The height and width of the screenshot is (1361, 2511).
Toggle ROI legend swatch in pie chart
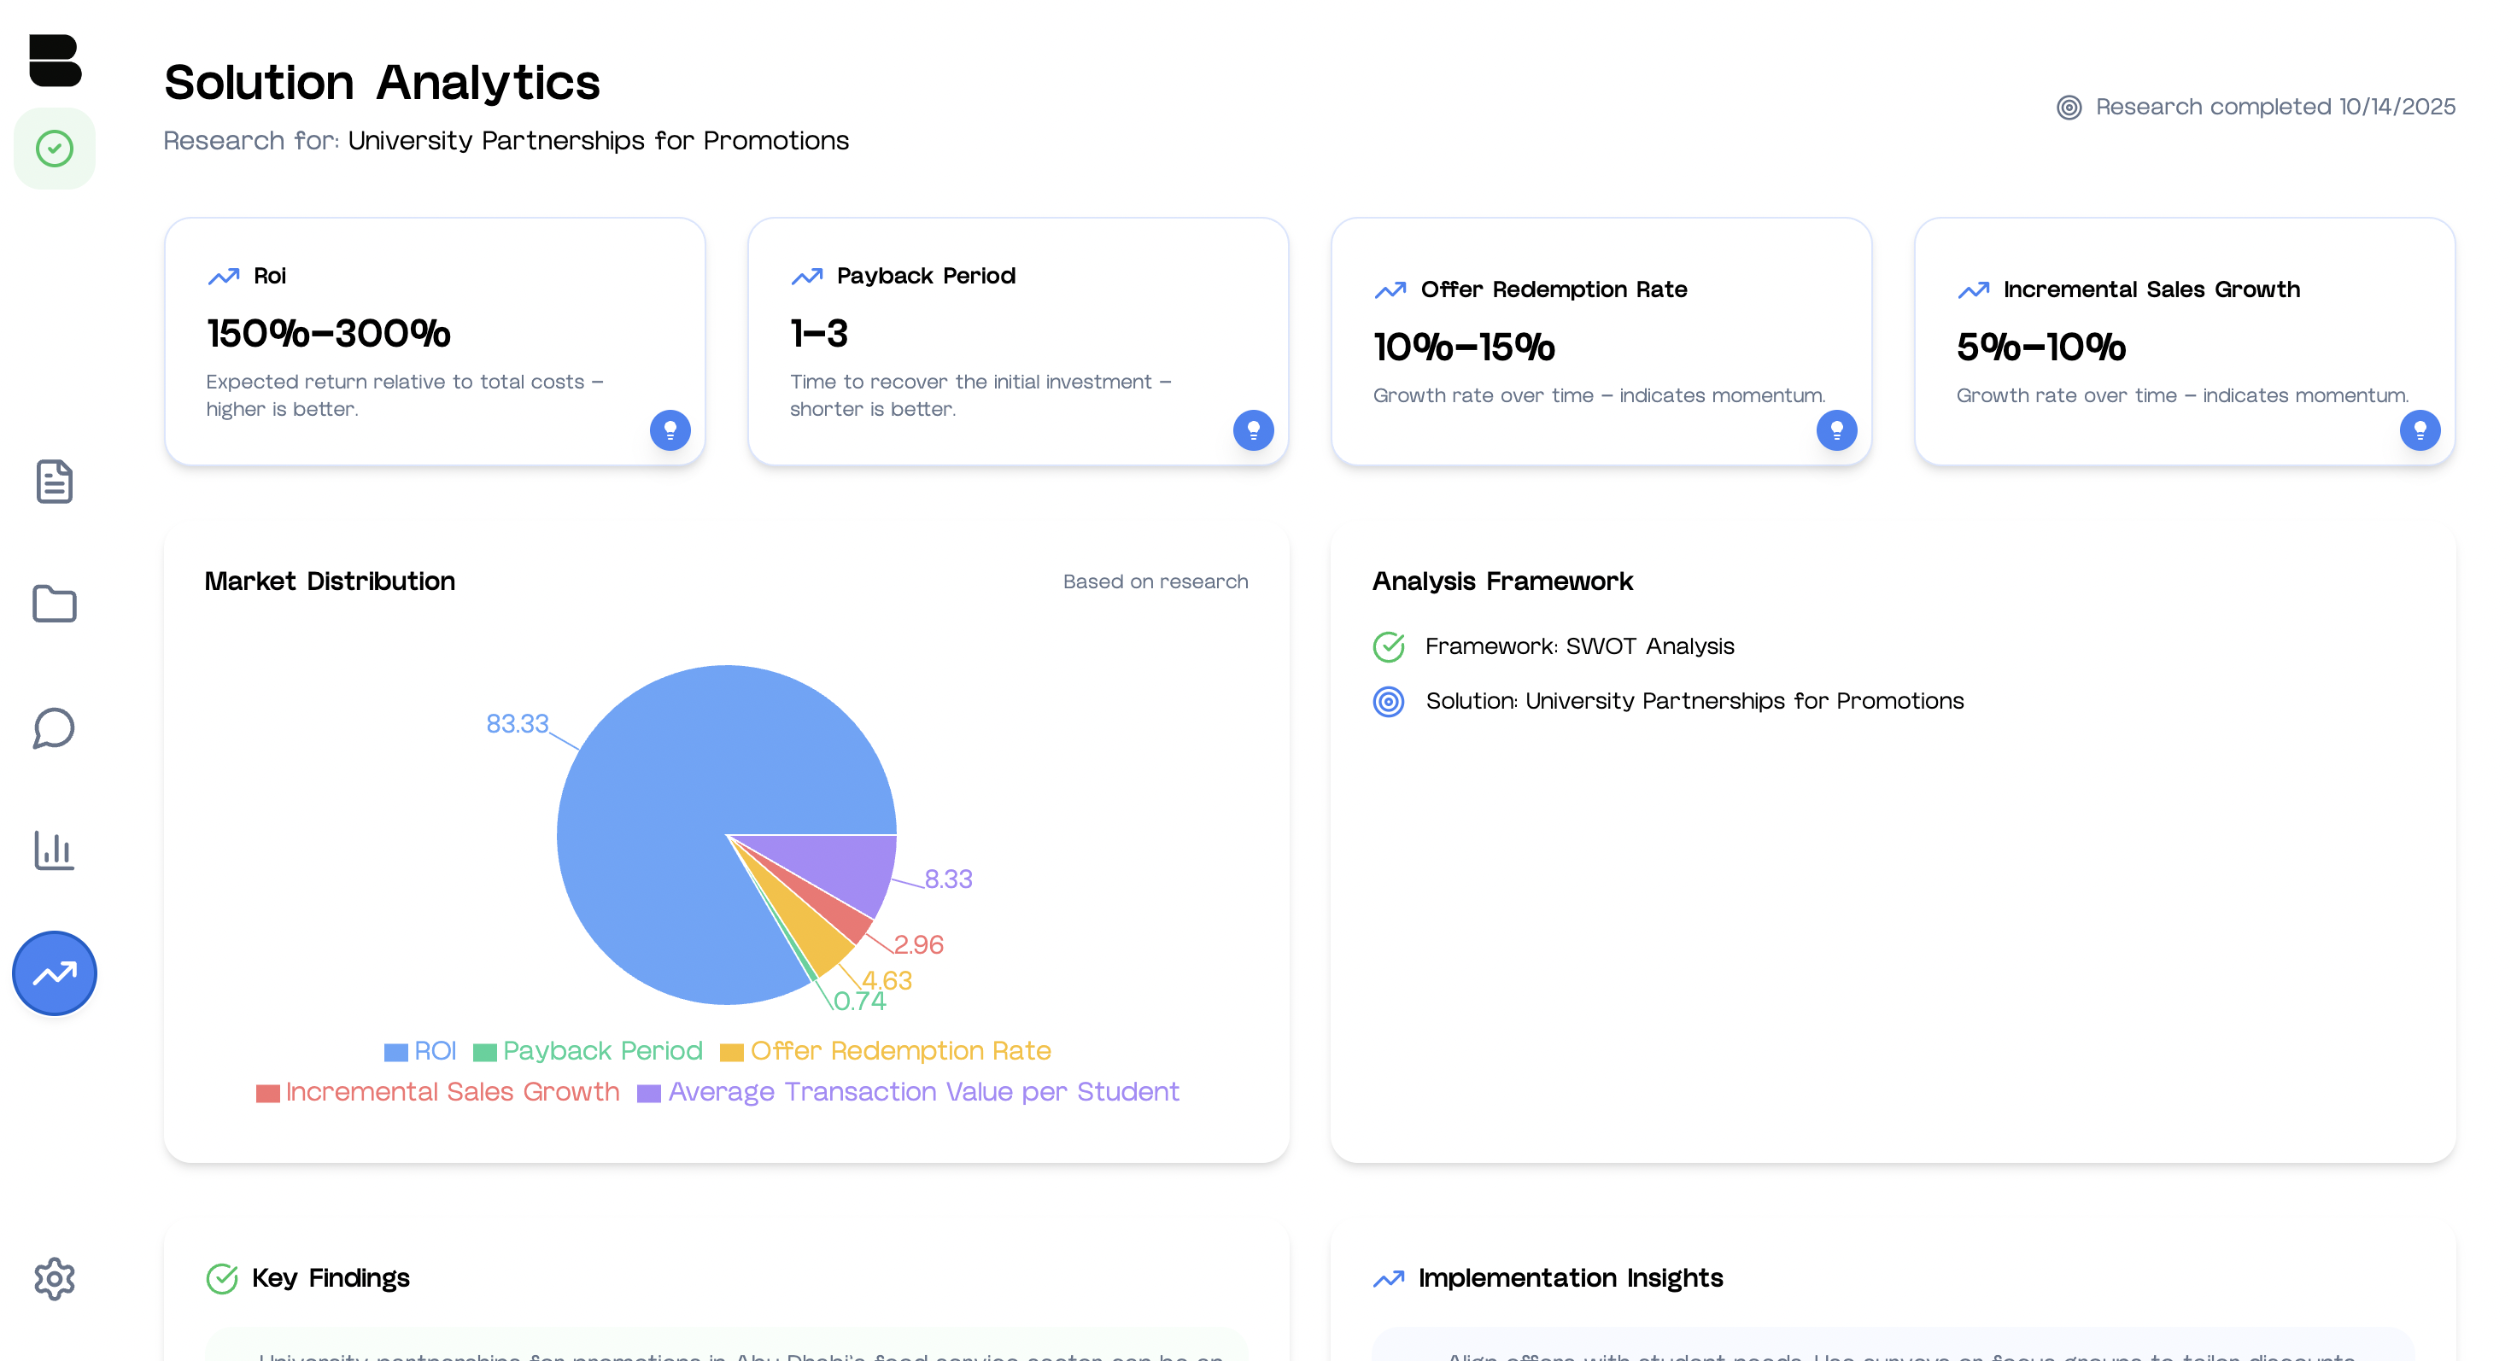395,1052
